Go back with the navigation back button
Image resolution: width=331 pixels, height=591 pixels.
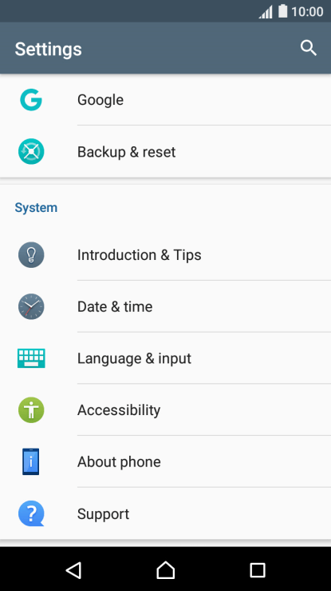pos(73,570)
